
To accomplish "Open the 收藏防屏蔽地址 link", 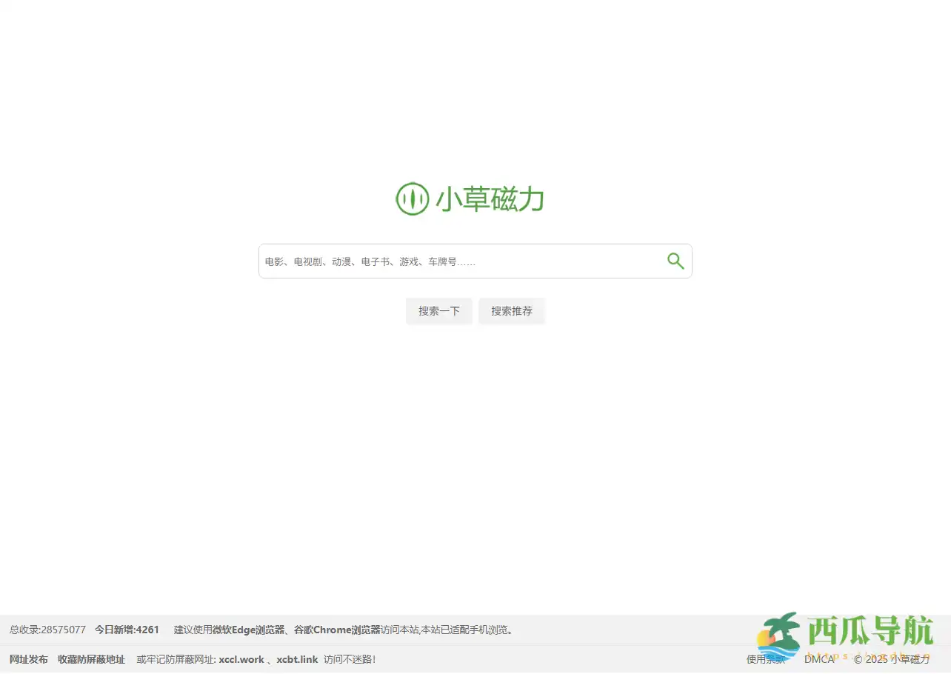I will pyautogui.click(x=91, y=659).
